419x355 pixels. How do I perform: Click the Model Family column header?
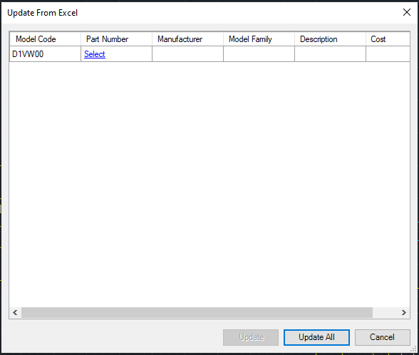(259, 39)
